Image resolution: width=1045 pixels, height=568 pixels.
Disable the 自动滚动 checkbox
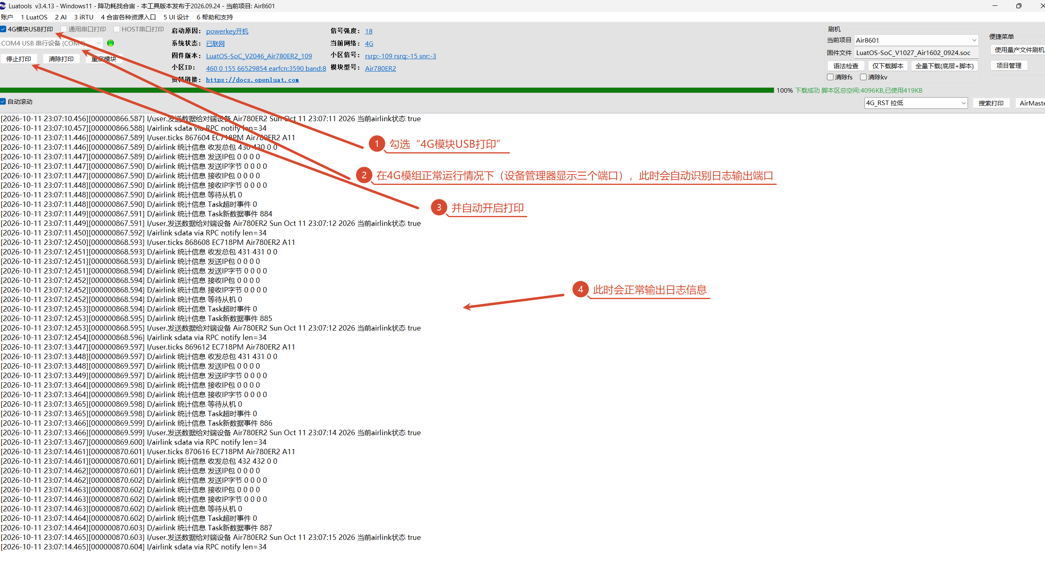pos(3,101)
